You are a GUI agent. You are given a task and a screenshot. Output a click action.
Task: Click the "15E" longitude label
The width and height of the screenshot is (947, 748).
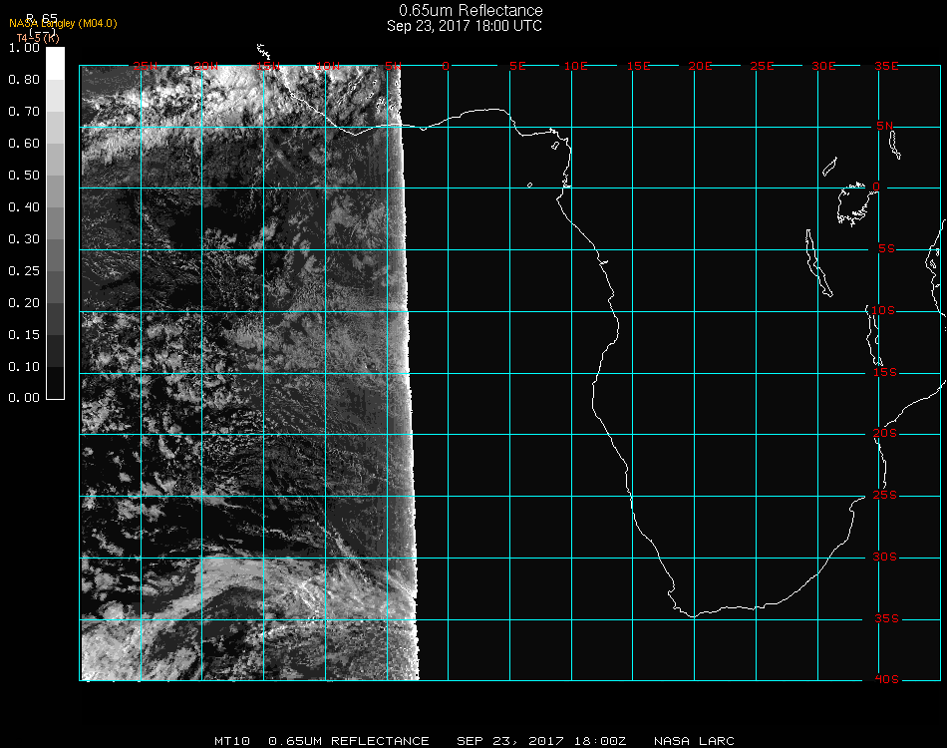638,66
